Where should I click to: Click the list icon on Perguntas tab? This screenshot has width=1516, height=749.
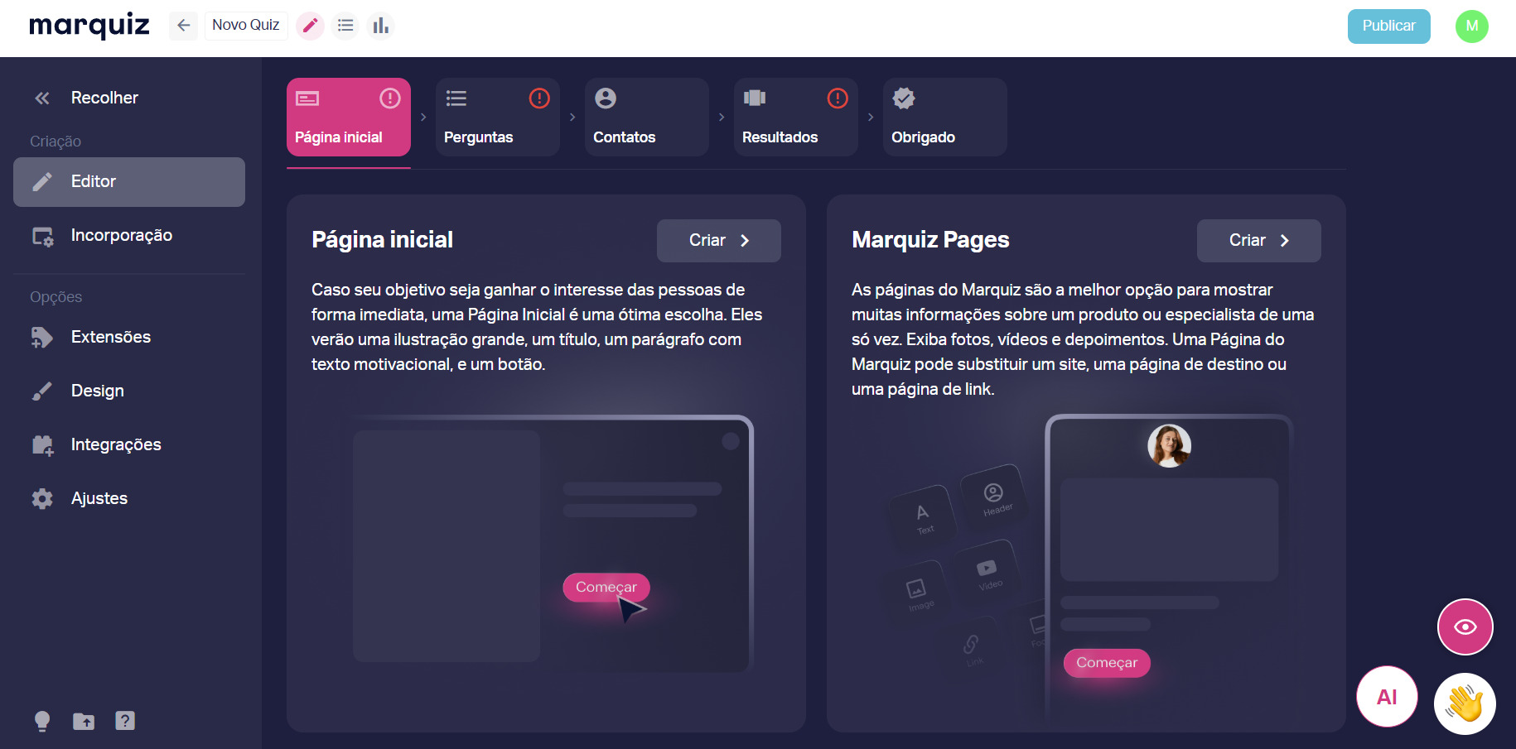click(456, 98)
